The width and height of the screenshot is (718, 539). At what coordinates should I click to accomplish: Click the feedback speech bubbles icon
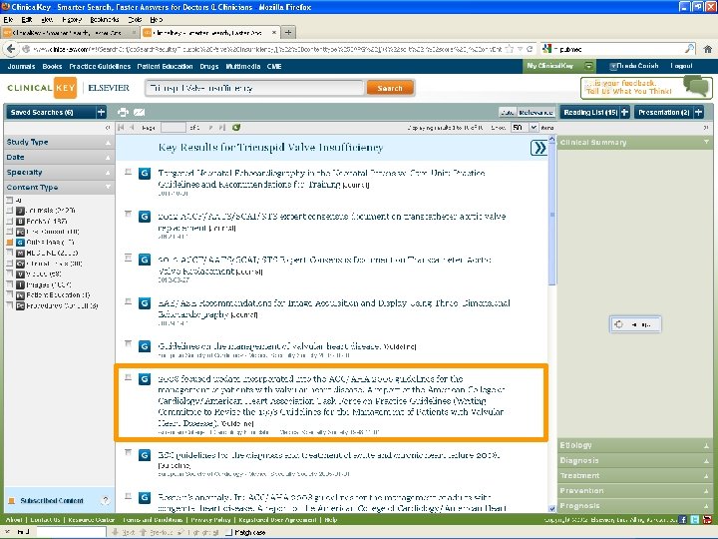[x=696, y=85]
